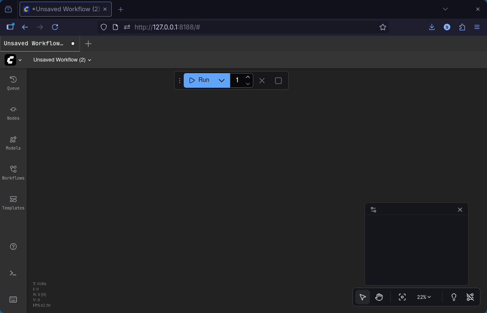Select the pan hand tool
The image size is (487, 313).
(x=379, y=297)
